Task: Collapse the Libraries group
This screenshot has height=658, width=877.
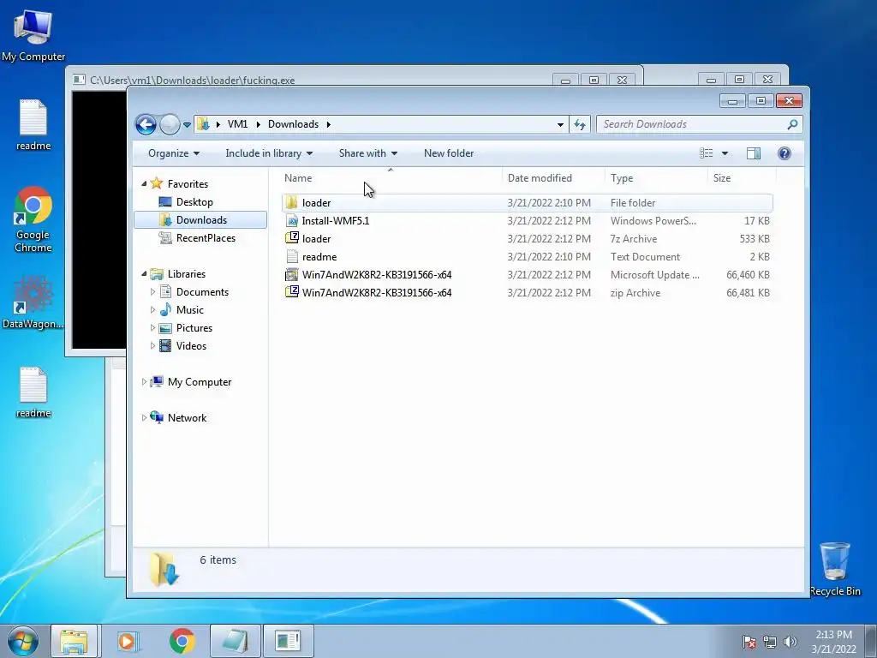Action: click(x=144, y=273)
